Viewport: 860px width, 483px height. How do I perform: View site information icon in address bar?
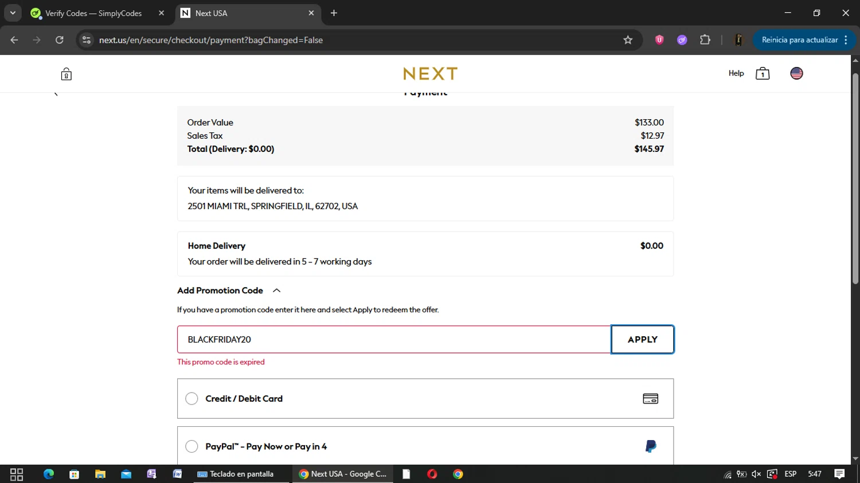tap(87, 40)
